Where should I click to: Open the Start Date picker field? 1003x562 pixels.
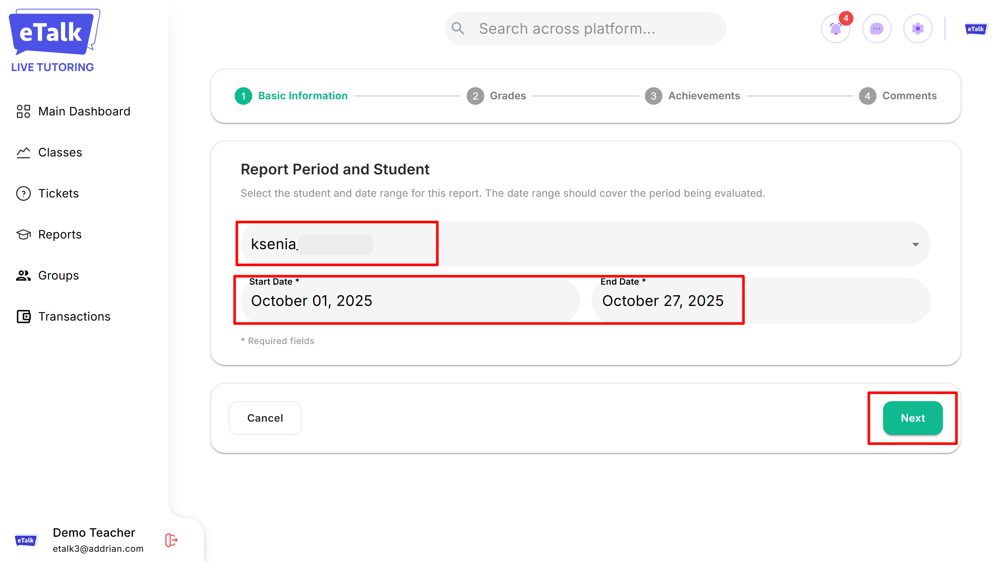409,300
